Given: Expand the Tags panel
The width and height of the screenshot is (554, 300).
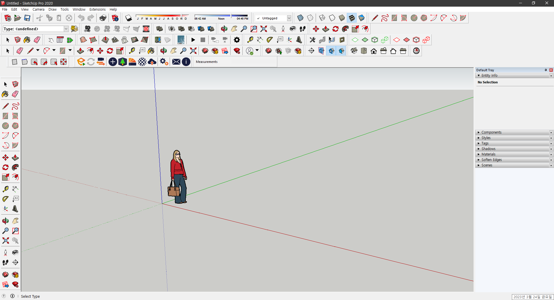Looking at the screenshot, I should (x=479, y=143).
